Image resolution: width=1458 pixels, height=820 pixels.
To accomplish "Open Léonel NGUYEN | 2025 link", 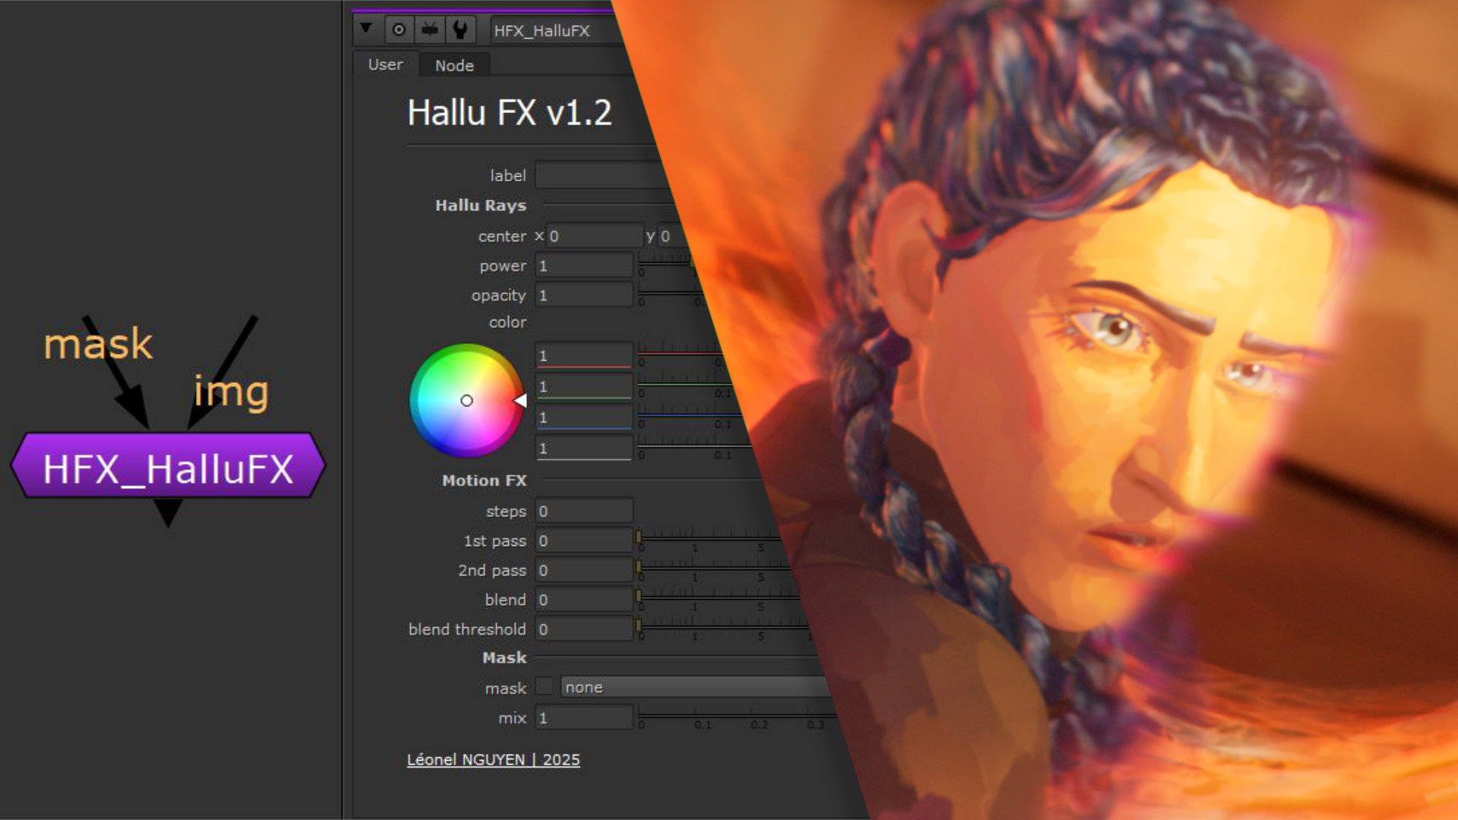I will (x=493, y=760).
